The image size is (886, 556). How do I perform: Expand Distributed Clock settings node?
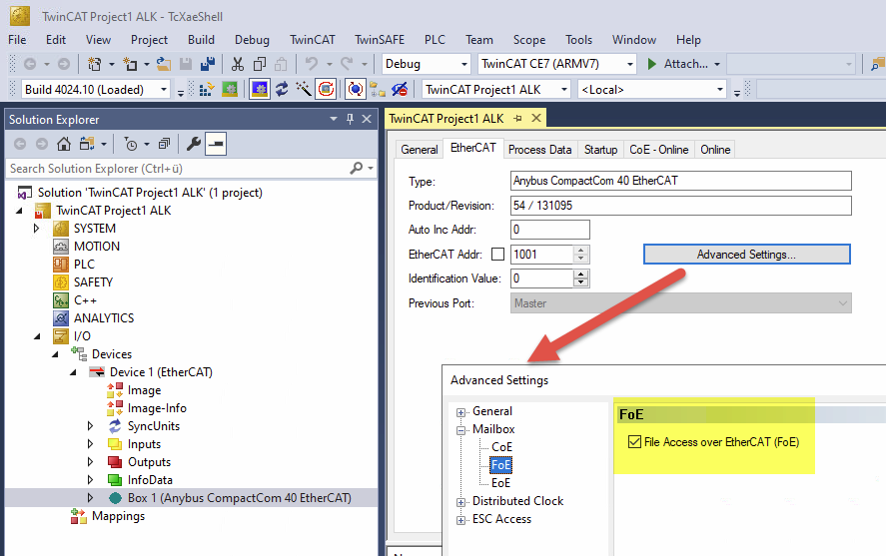(461, 502)
